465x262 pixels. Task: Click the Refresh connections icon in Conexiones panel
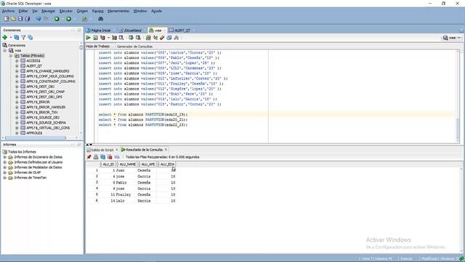(16, 37)
